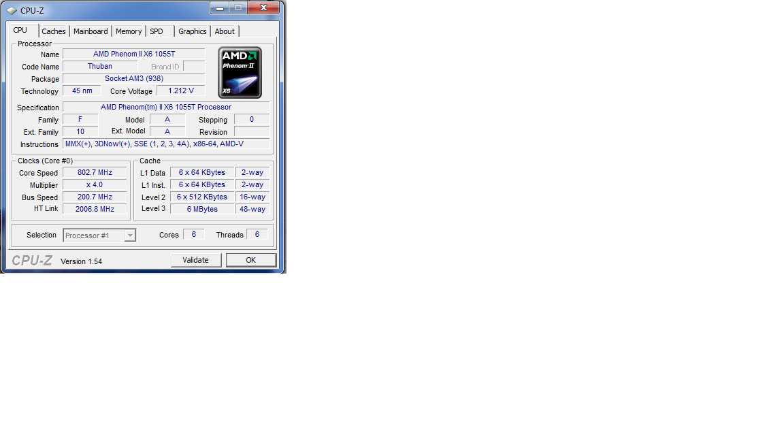Select the CPU tab

click(20, 30)
